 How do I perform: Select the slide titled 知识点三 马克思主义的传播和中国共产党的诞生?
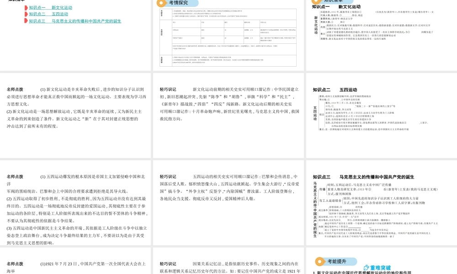[382, 203]
